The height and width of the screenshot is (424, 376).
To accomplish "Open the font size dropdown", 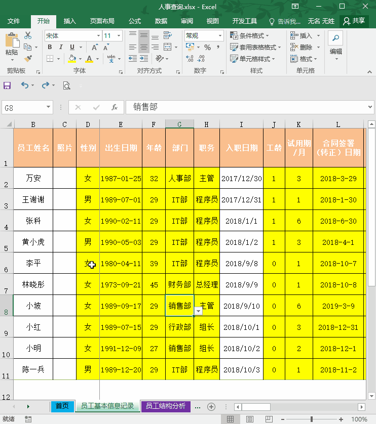I will pyautogui.click(x=119, y=36).
